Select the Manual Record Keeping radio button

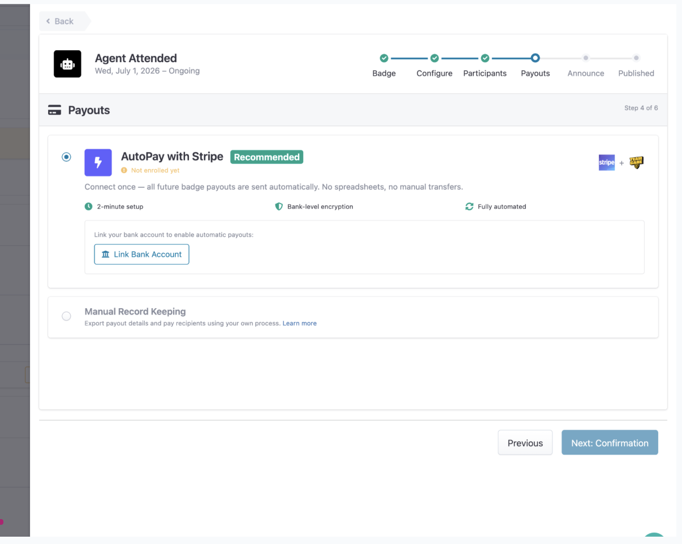pyautogui.click(x=66, y=316)
